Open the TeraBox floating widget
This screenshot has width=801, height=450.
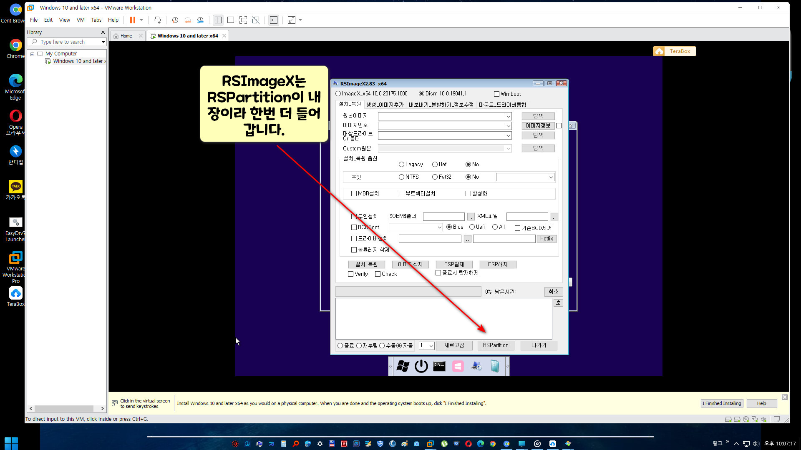point(674,51)
